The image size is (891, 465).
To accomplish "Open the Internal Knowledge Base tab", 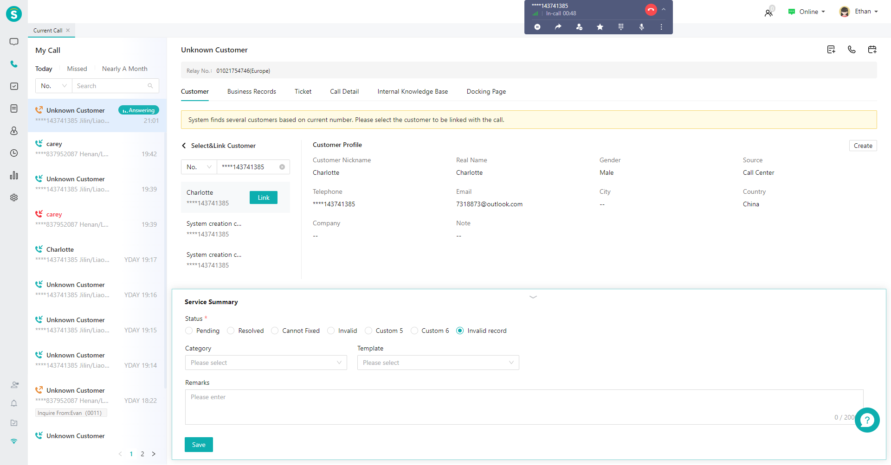I will pyautogui.click(x=413, y=91).
